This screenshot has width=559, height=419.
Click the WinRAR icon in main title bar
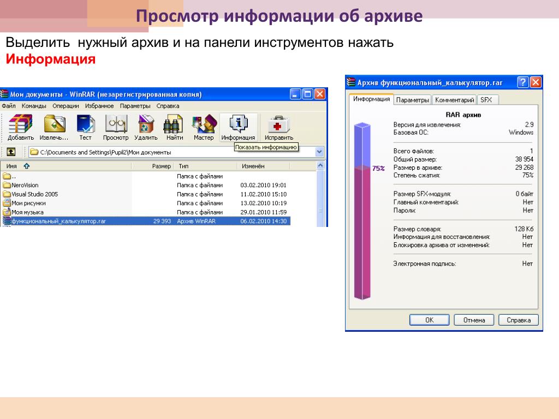tap(4, 94)
